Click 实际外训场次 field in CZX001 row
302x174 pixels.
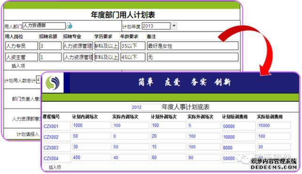pos(204,125)
